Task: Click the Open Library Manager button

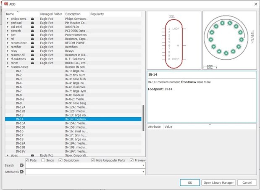Action: coord(218,182)
